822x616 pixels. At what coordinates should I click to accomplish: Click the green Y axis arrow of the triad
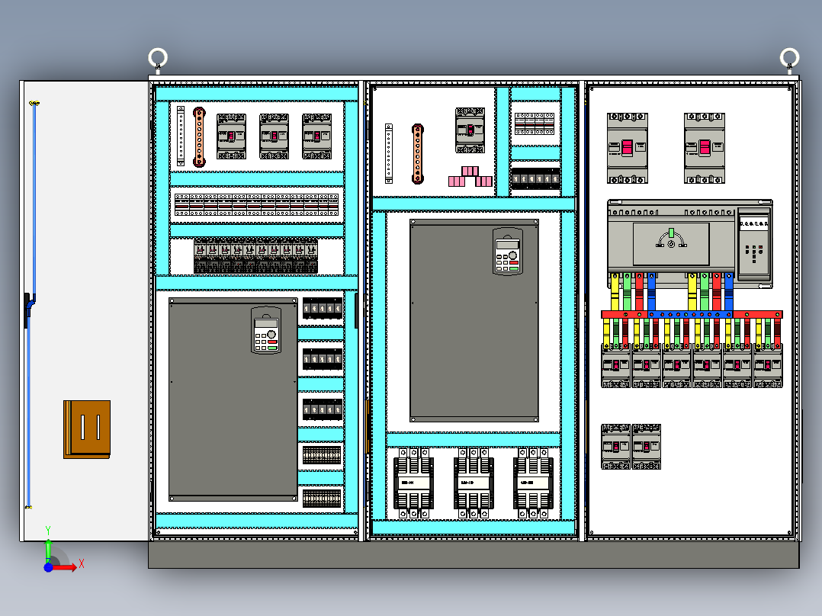48,550
